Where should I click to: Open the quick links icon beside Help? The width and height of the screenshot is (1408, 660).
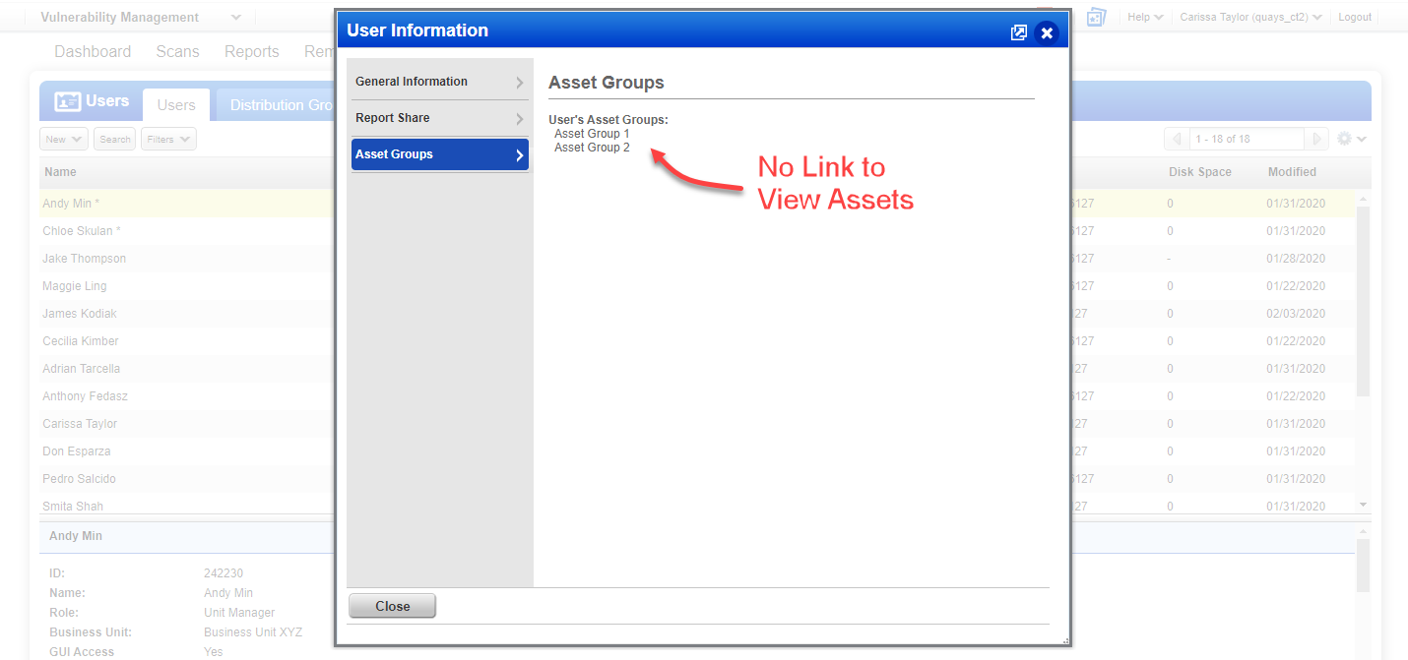(1096, 17)
